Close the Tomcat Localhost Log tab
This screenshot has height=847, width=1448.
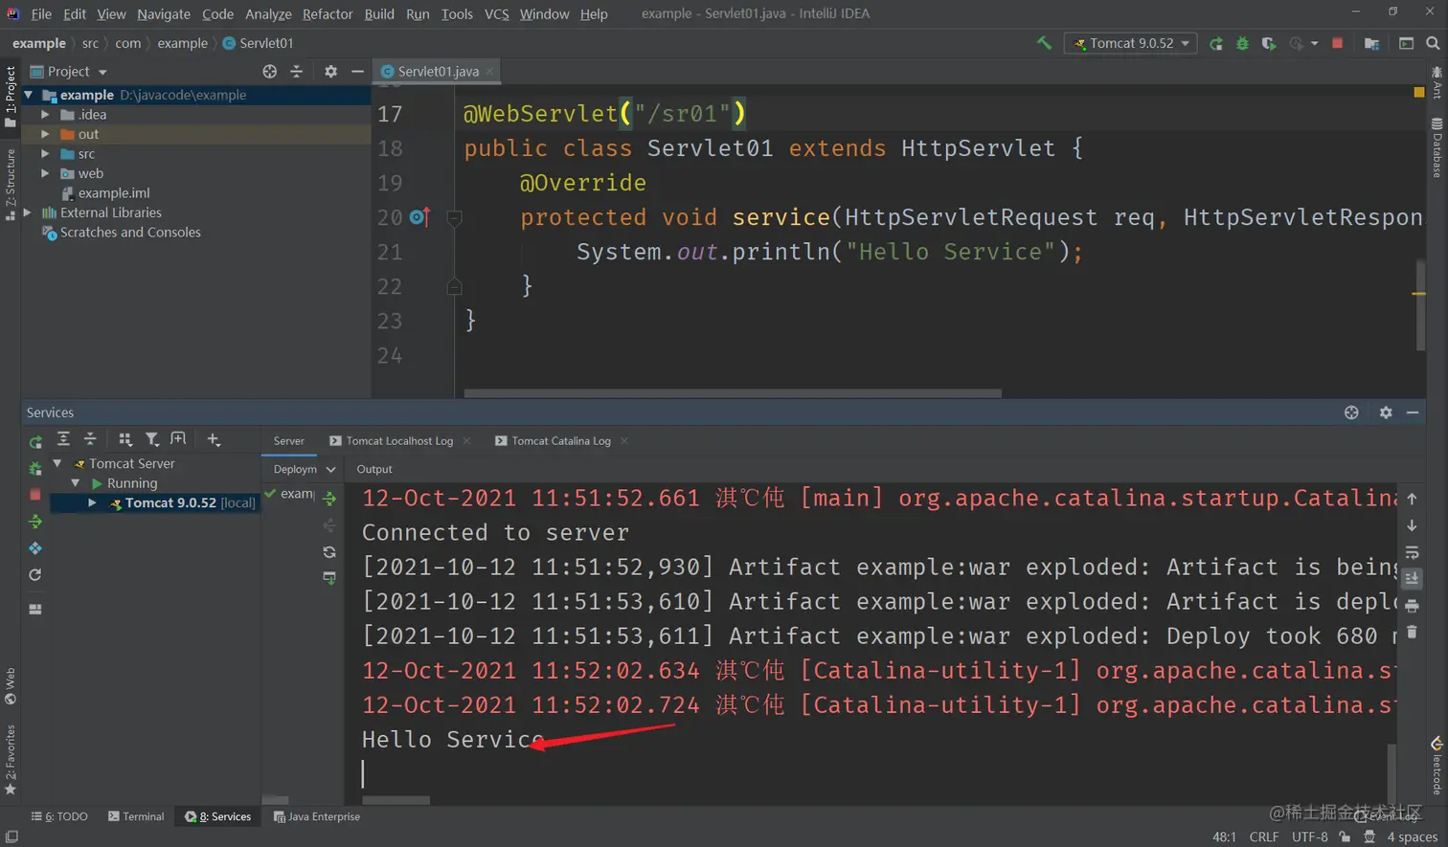466,441
